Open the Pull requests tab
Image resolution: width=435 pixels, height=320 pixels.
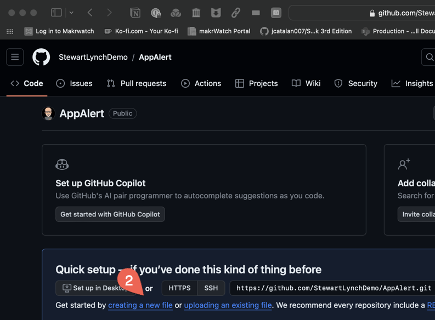(137, 83)
